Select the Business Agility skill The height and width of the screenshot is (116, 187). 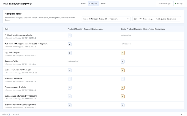[x=11, y=61]
